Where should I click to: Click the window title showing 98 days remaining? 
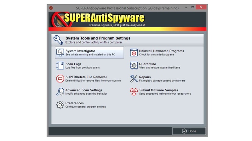pyautogui.click(x=127, y=8)
